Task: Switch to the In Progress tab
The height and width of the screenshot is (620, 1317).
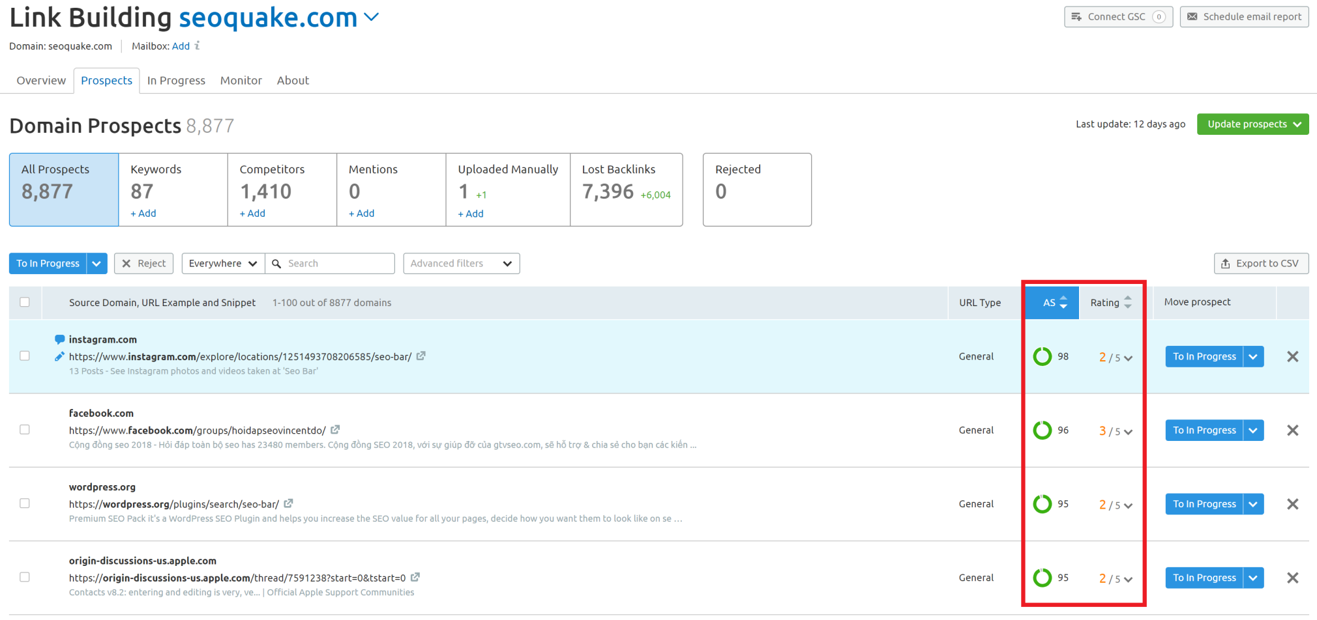Action: pyautogui.click(x=176, y=80)
